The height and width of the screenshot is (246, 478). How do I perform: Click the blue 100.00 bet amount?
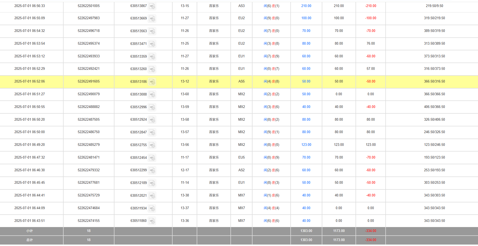306,18
